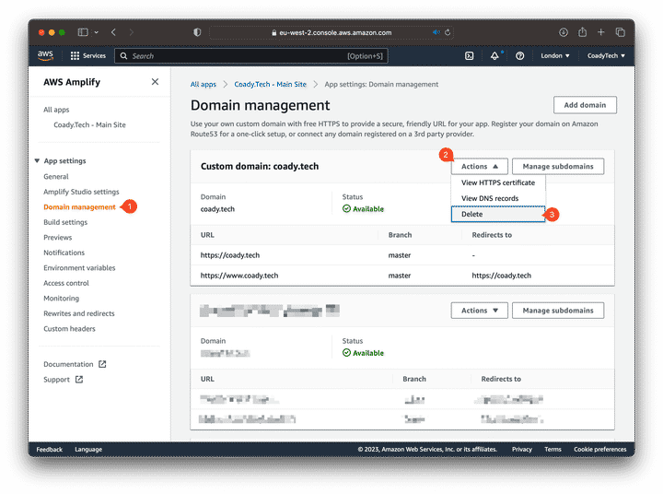
Task: Open Rewrites and redirects
Action: [79, 313]
